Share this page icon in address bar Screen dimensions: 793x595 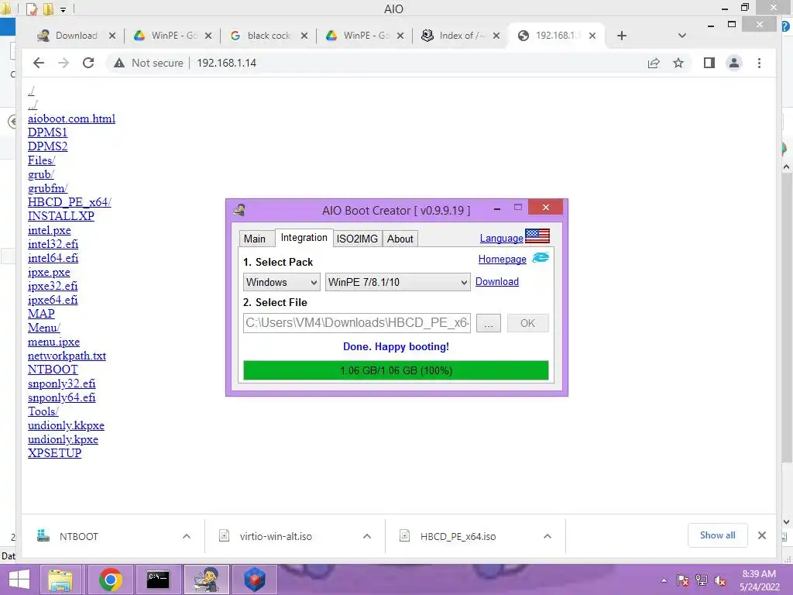[x=654, y=63]
